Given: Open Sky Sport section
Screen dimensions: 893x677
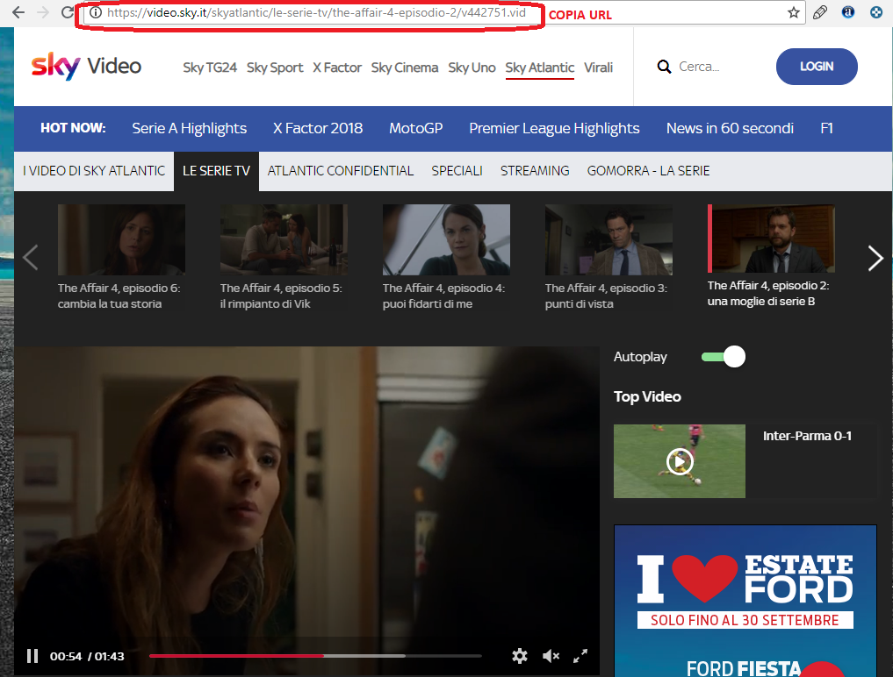Looking at the screenshot, I should (275, 68).
